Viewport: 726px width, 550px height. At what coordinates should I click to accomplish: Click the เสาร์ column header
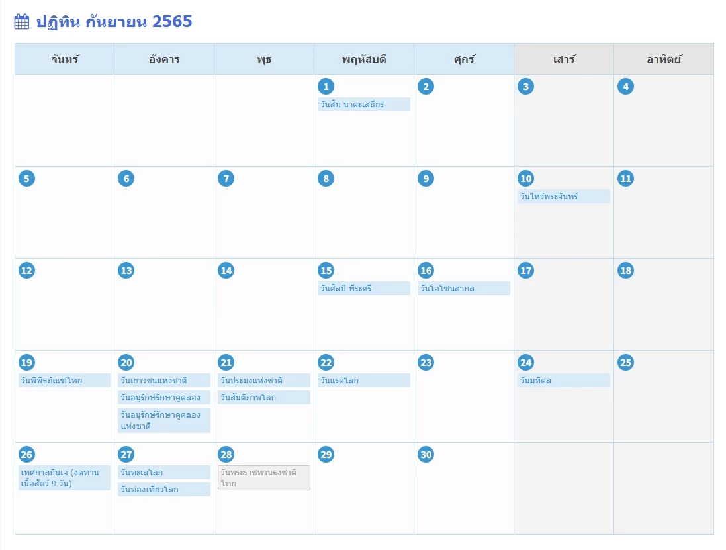564,60
